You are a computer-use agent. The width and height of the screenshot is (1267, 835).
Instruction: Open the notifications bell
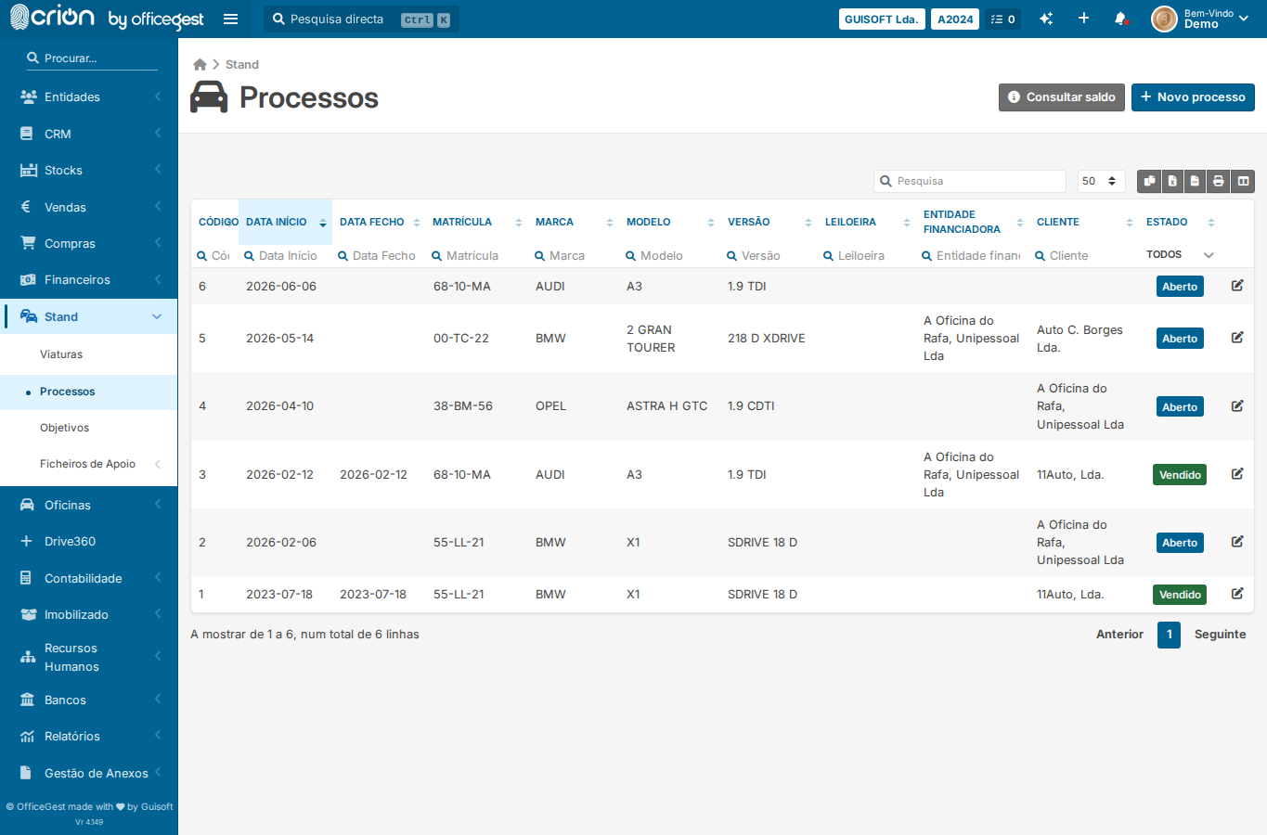pyautogui.click(x=1120, y=19)
